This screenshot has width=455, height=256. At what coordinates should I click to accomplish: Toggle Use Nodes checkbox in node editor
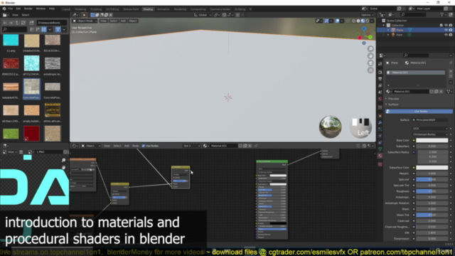click(x=144, y=146)
